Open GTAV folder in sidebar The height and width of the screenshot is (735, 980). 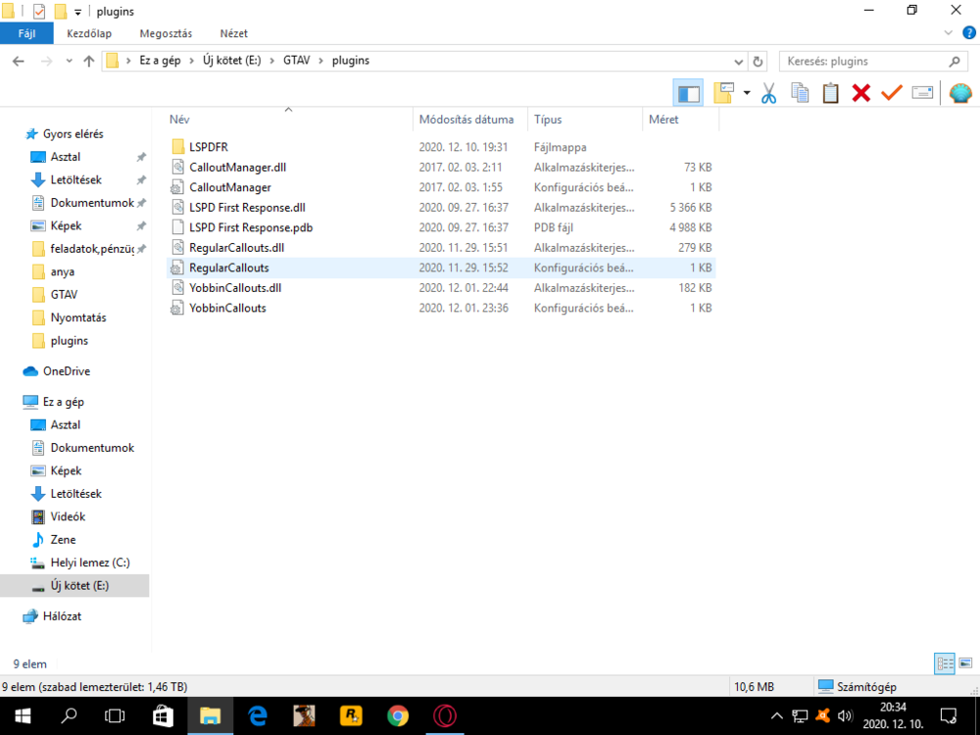(64, 294)
